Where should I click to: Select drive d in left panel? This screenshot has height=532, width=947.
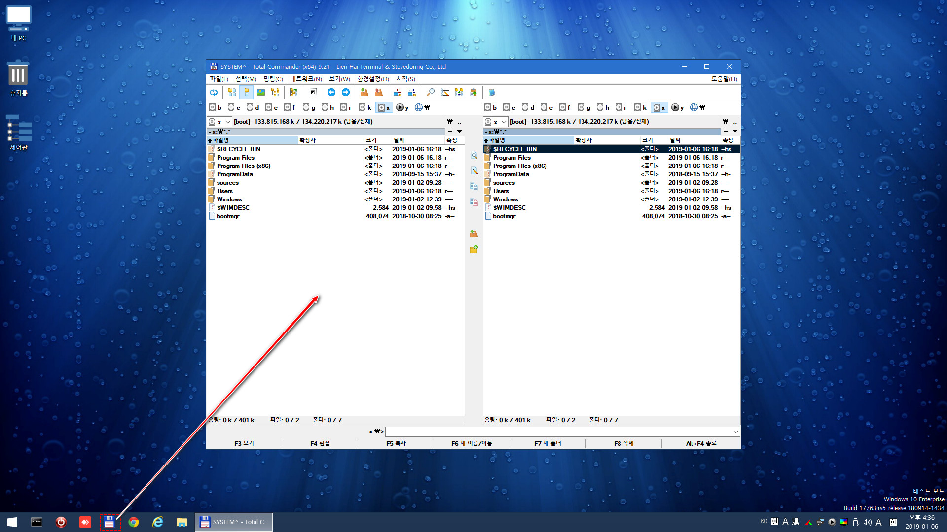(x=253, y=107)
